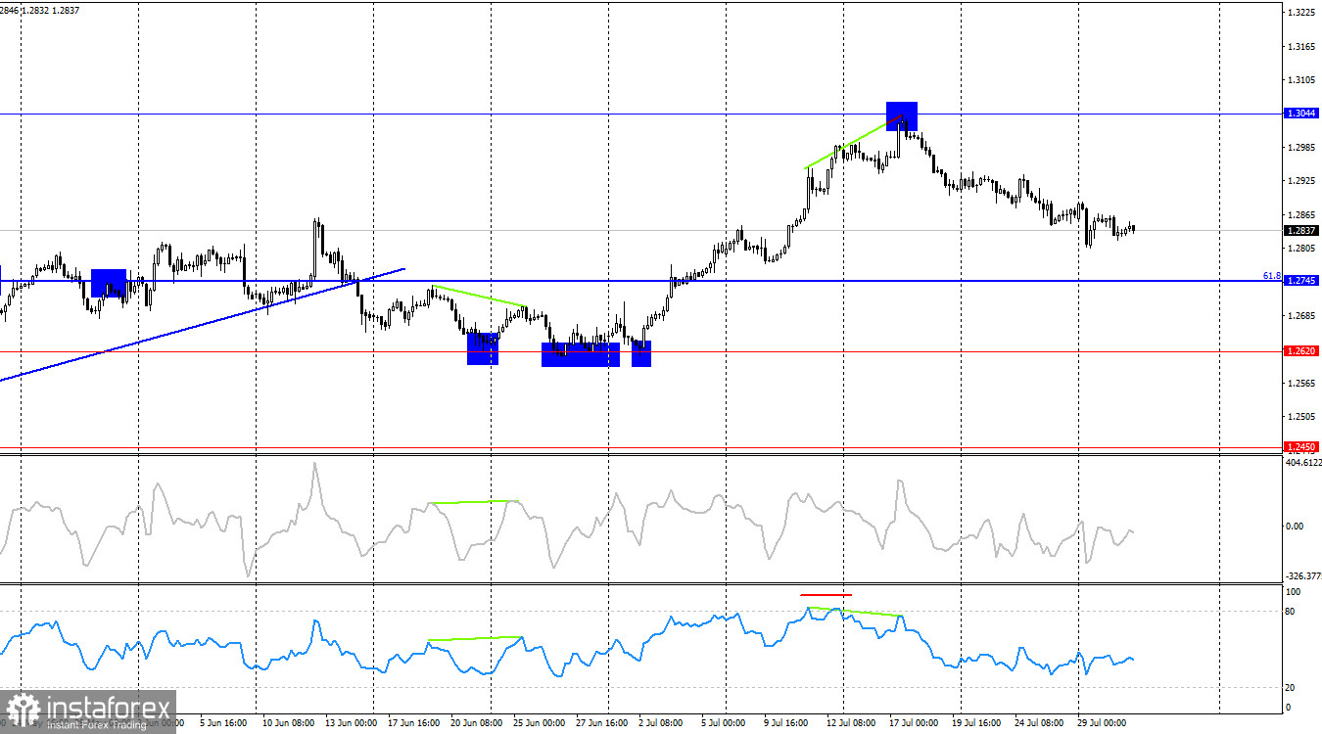Click the 1.3105 price axis value
The image size is (1322, 734).
point(1301,80)
